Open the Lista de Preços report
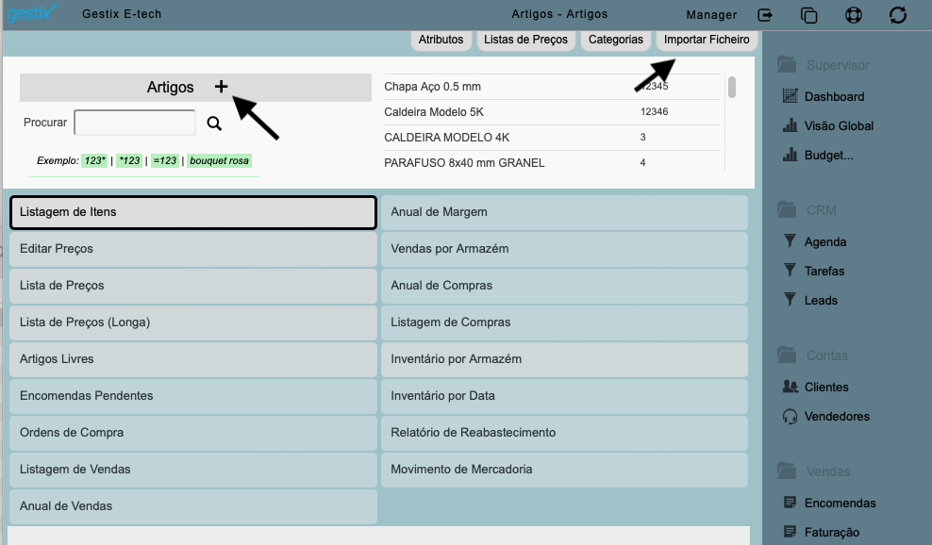Image resolution: width=932 pixels, height=545 pixels. coord(193,286)
